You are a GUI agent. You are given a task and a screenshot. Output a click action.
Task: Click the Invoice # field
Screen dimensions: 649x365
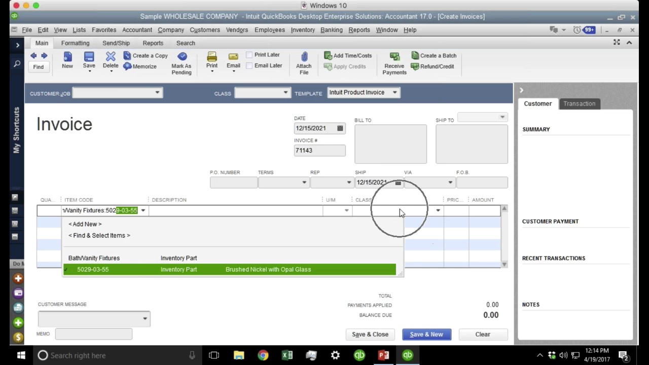tap(319, 150)
